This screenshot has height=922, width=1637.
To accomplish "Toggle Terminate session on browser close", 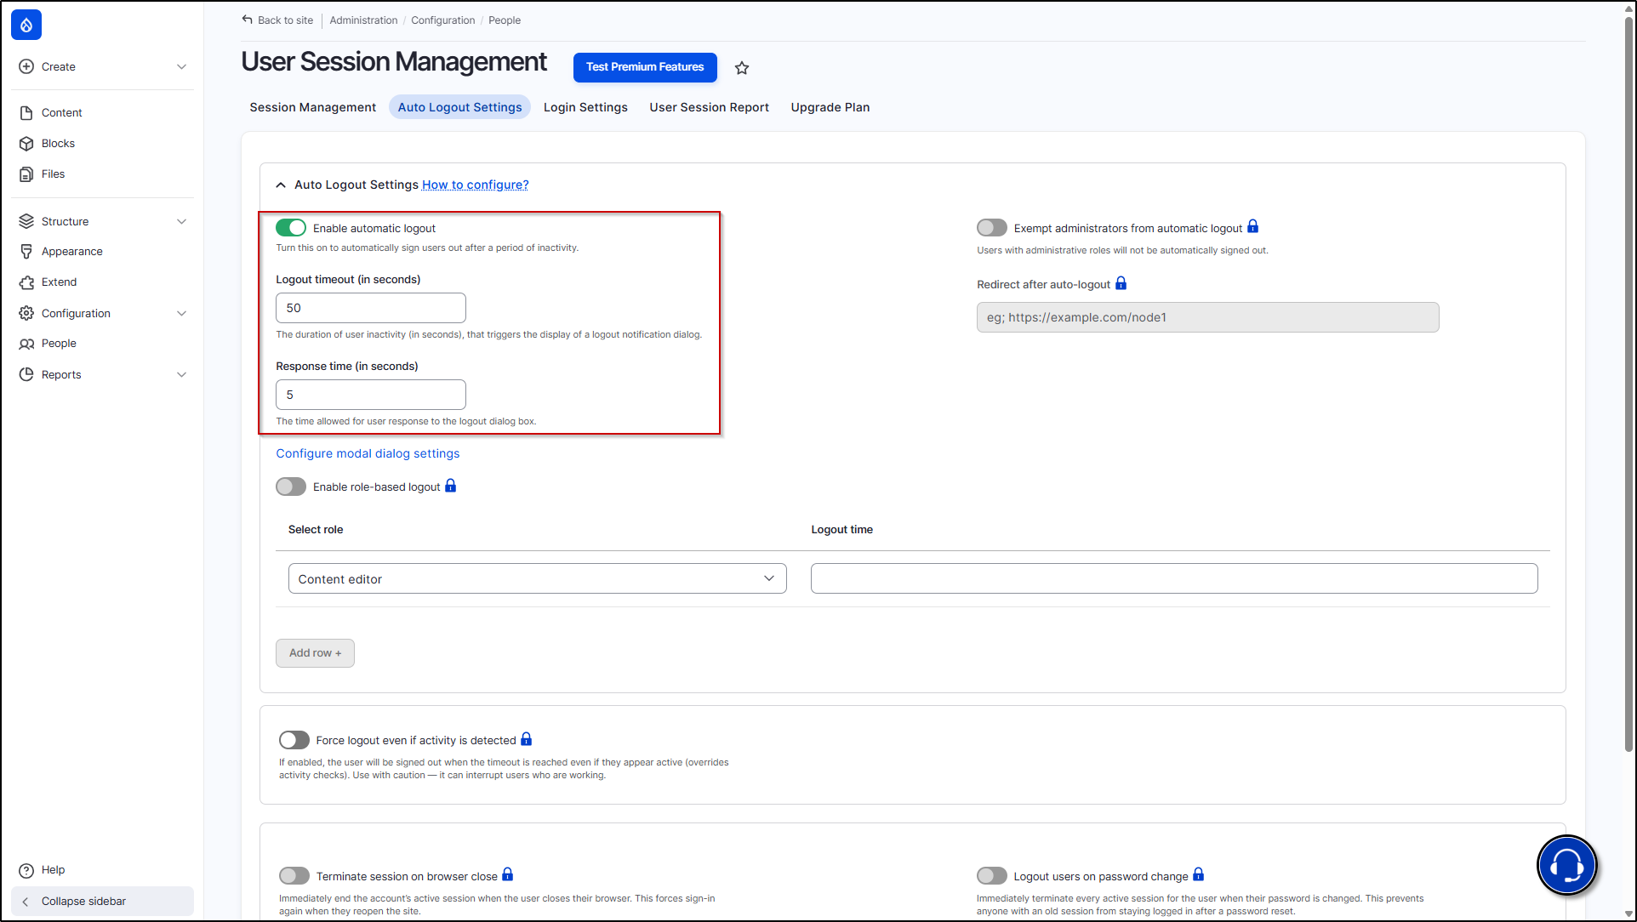I will point(294,876).
